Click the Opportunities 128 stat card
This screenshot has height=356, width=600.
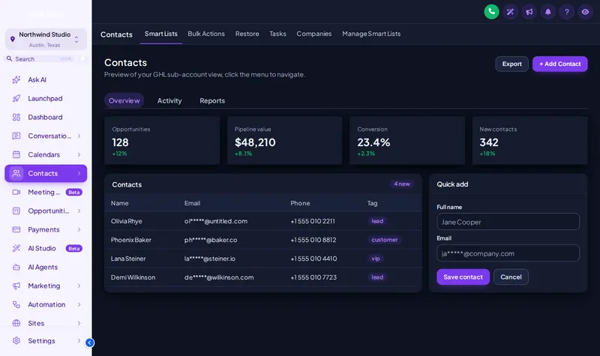point(162,140)
